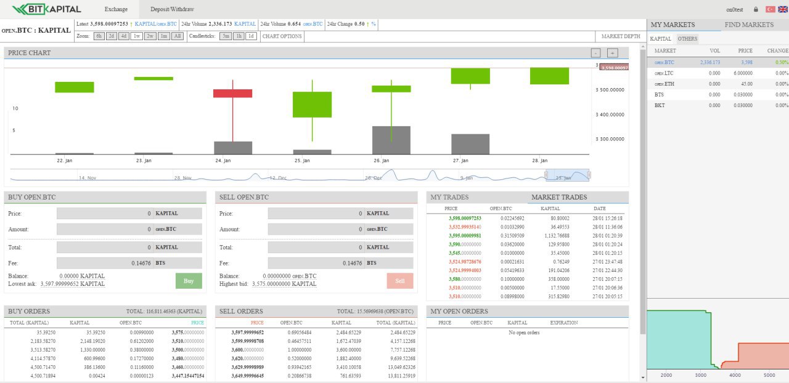789x383 pixels.
Task: Choose 1h candlesticks
Action: [239, 36]
